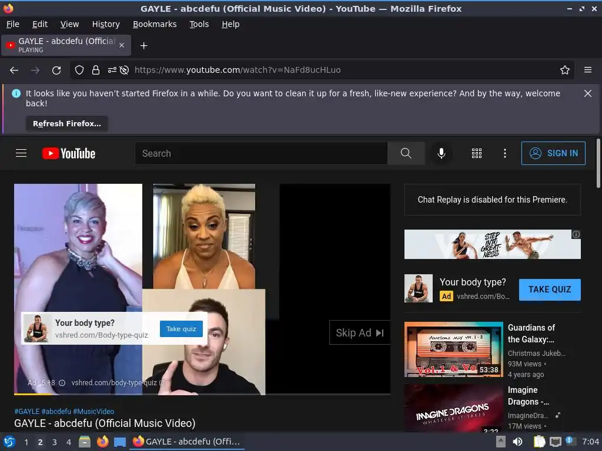
Task: Click the #MusicVideo hashtag link
Action: (x=93, y=412)
